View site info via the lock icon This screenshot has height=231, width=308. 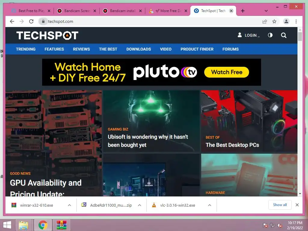click(x=43, y=21)
